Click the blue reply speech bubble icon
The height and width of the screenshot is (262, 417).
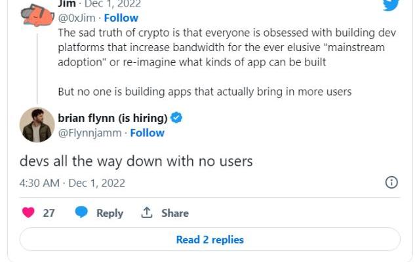point(81,212)
